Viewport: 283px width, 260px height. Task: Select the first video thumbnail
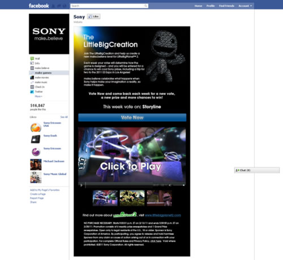click(x=105, y=198)
